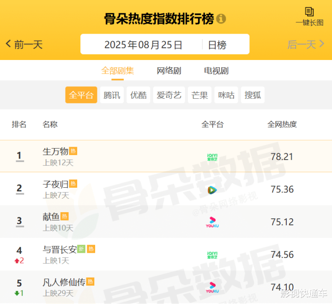Click the text 上映7天
The width and height of the screenshot is (332, 304).
coord(56,196)
